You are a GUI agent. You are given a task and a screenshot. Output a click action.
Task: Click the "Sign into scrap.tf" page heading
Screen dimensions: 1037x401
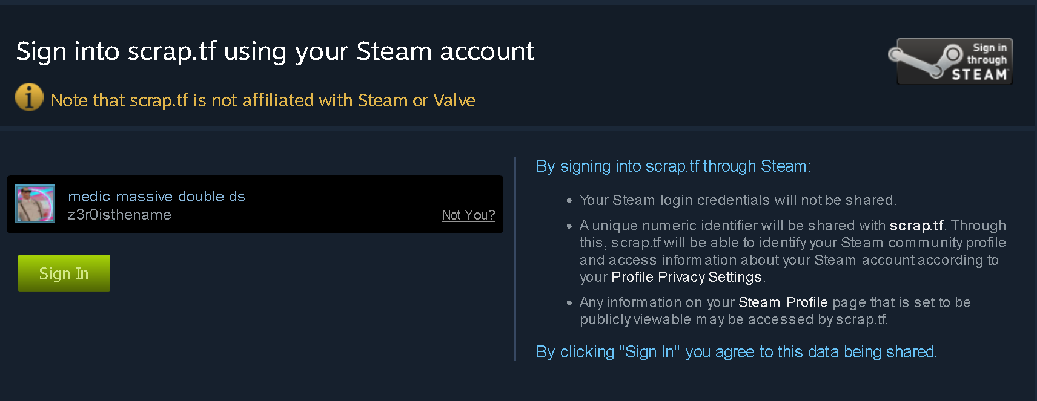[x=275, y=51]
